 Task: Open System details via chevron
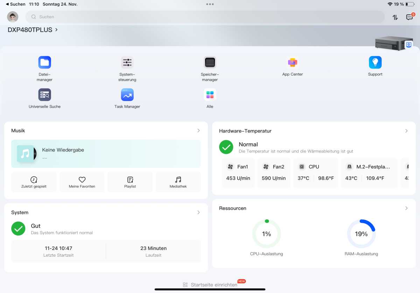pyautogui.click(x=198, y=212)
